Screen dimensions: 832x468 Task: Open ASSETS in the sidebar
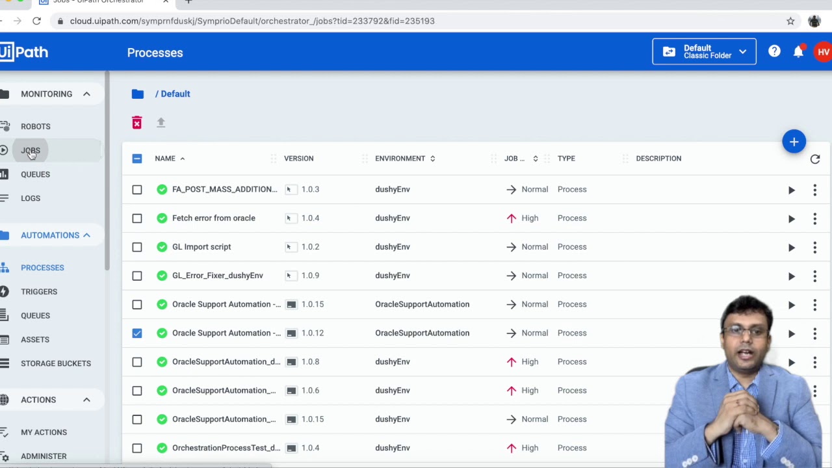(35, 339)
